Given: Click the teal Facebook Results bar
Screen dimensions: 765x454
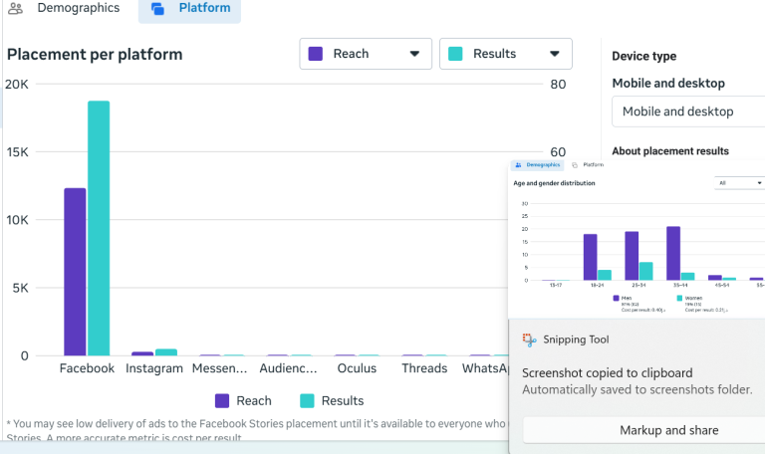Looking at the screenshot, I should (99, 228).
